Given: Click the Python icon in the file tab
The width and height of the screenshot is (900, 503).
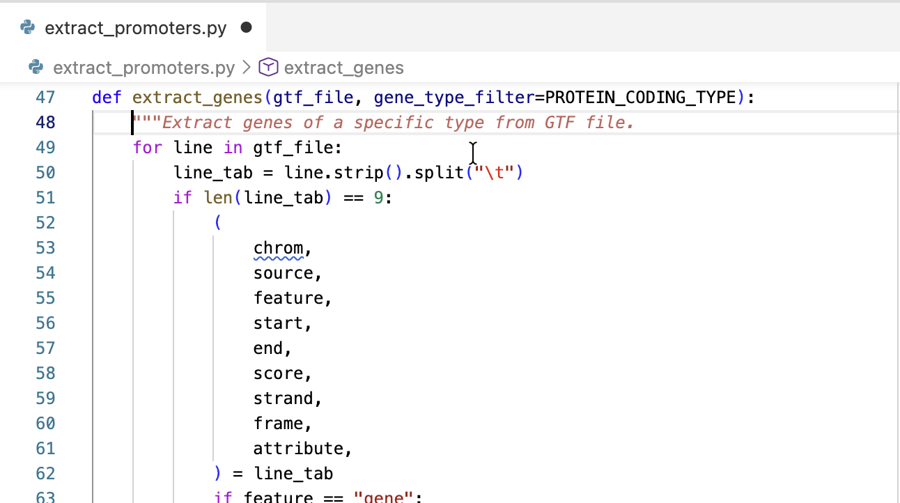Looking at the screenshot, I should point(28,28).
